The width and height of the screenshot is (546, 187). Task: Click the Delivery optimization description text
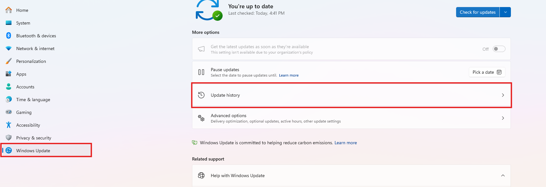(276, 121)
